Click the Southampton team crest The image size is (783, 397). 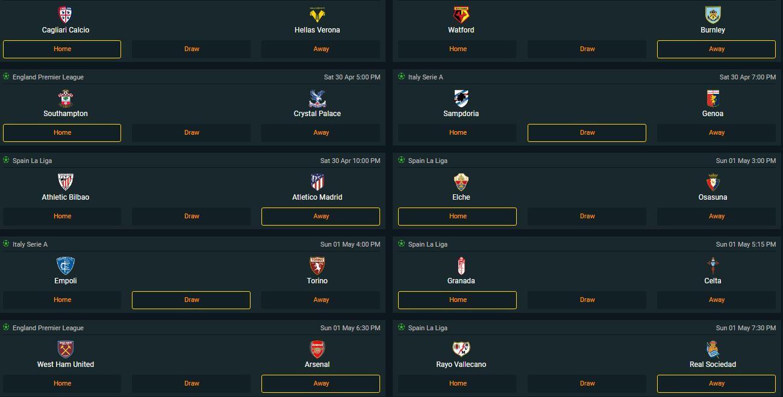point(66,99)
